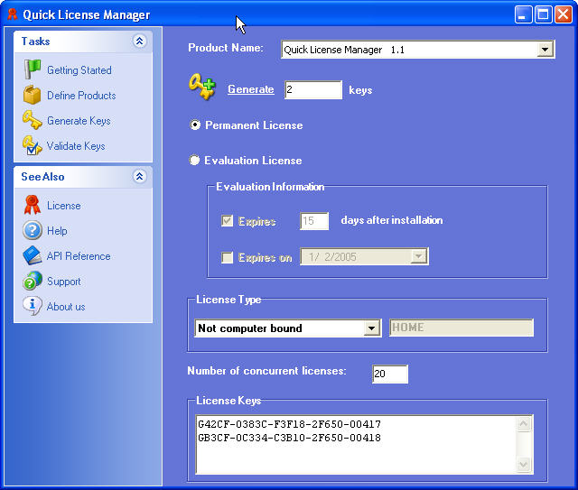Image resolution: width=578 pixels, height=490 pixels.
Task: Click the green flag Getting Started icon
Action: pyautogui.click(x=33, y=69)
